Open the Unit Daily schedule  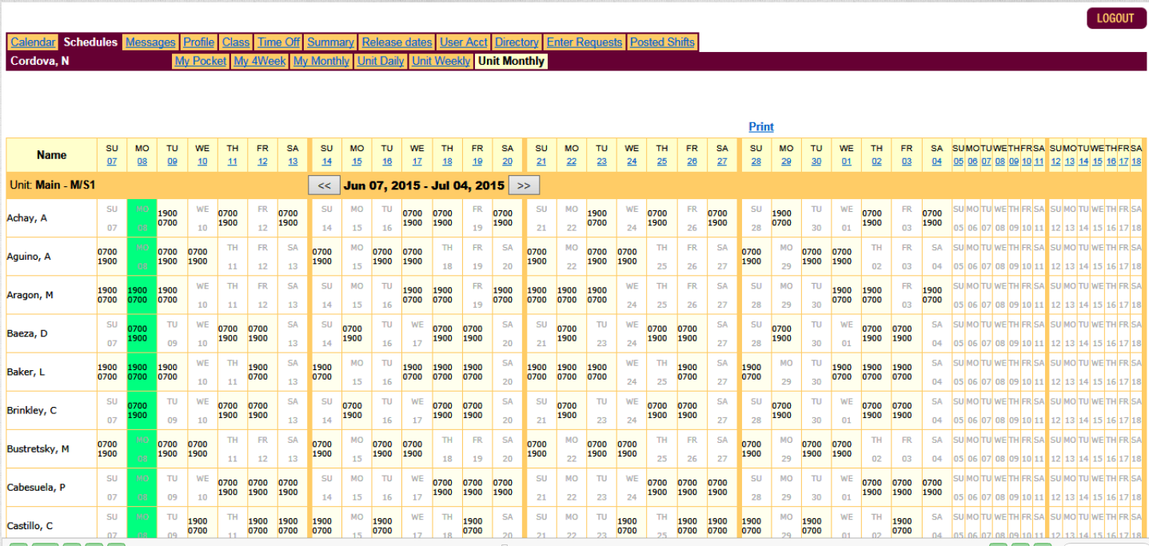pyautogui.click(x=381, y=61)
